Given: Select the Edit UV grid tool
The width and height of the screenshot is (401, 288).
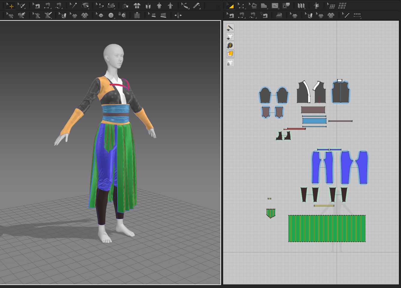Looking at the screenshot, I should coord(331,6).
